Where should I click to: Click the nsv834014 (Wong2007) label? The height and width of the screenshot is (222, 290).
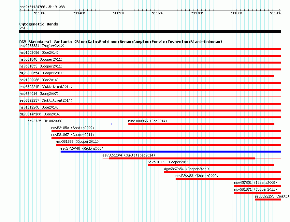coord(39,94)
